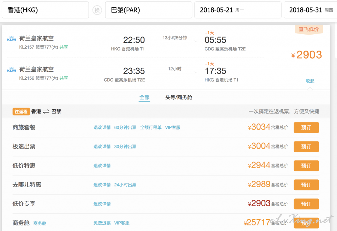Click 60分钟出票 on 商旅套餐 row
Viewport: 337px width, 231px height.
125,128
